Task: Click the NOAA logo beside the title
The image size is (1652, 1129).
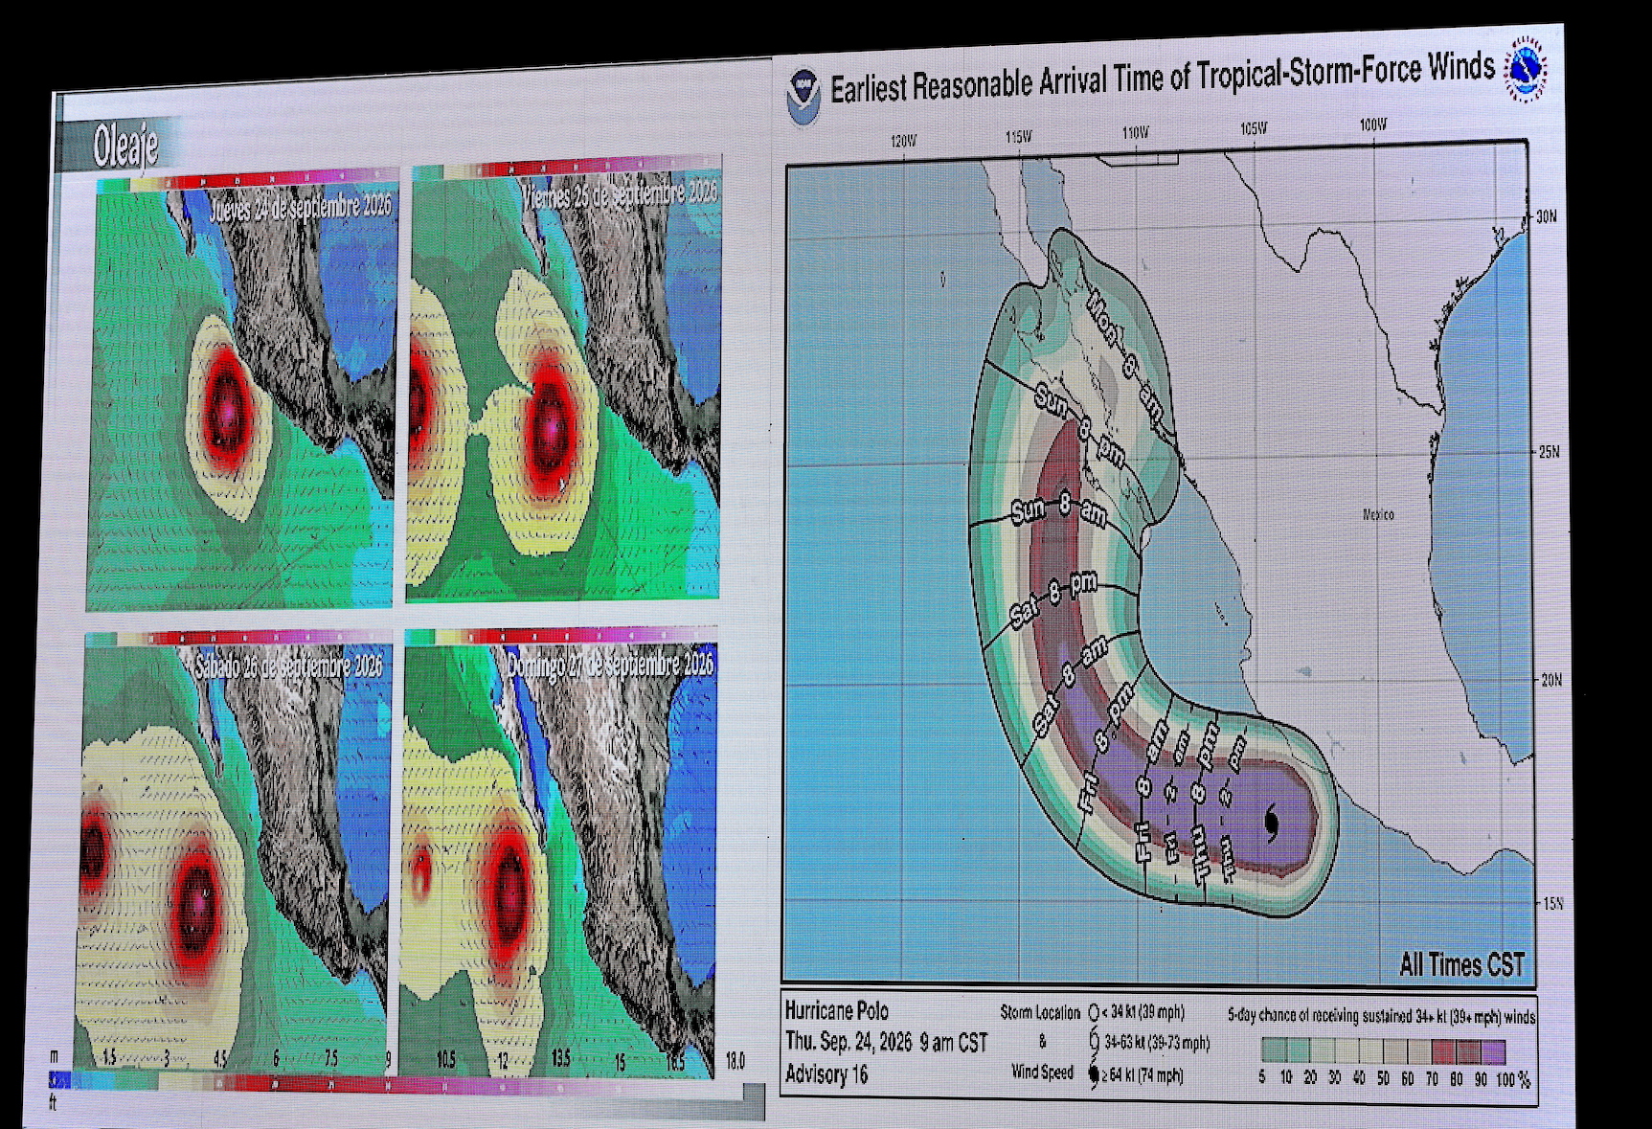Action: tap(804, 94)
